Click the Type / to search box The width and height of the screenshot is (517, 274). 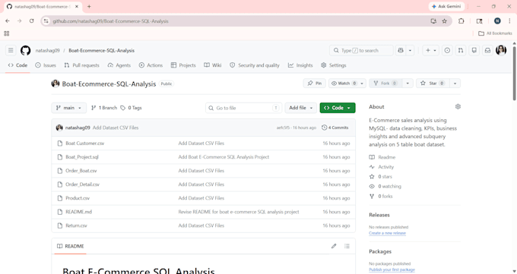coord(361,50)
